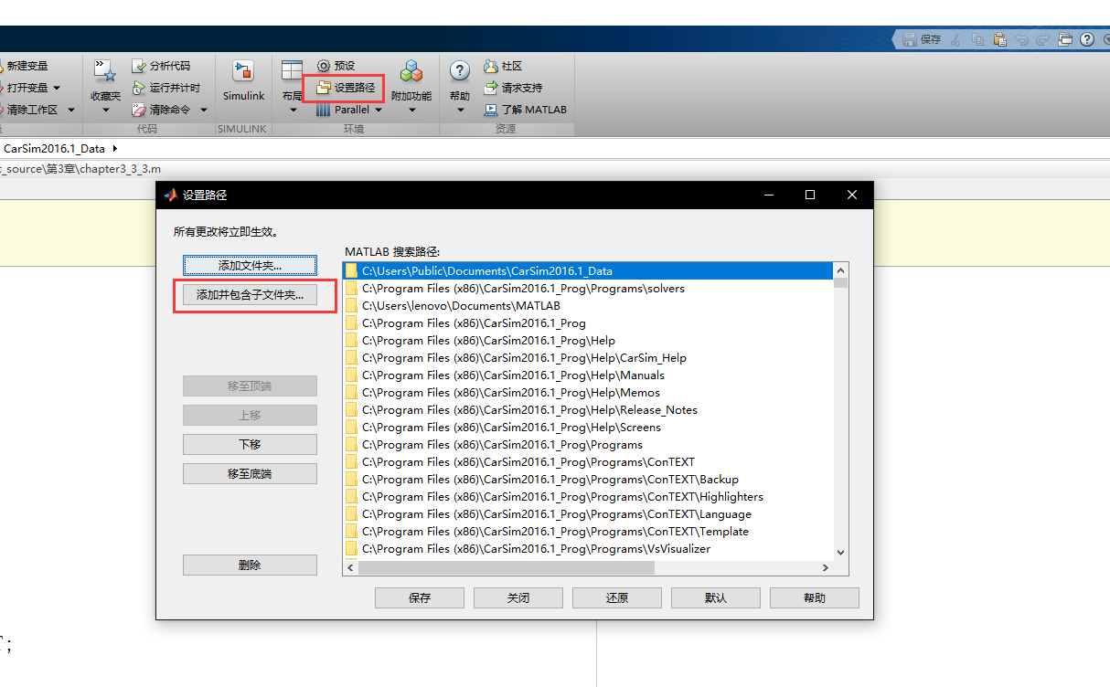
Task: Click the 保存 button in the 设置路径 dialog
Action: click(420, 597)
